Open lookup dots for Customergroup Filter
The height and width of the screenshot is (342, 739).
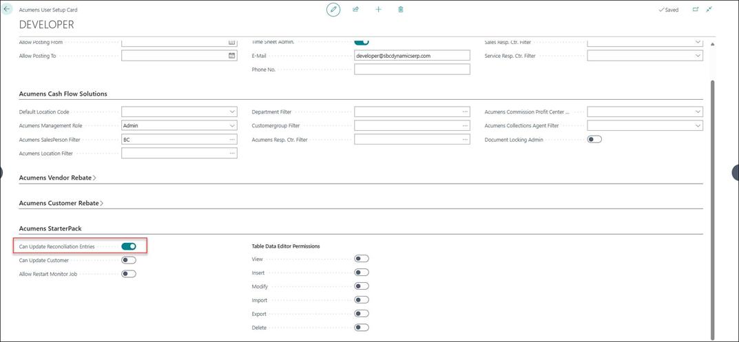(x=465, y=126)
